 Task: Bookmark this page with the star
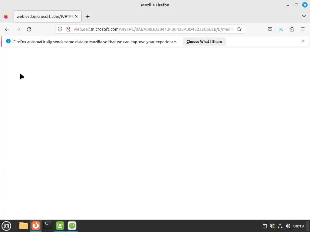[239, 29]
